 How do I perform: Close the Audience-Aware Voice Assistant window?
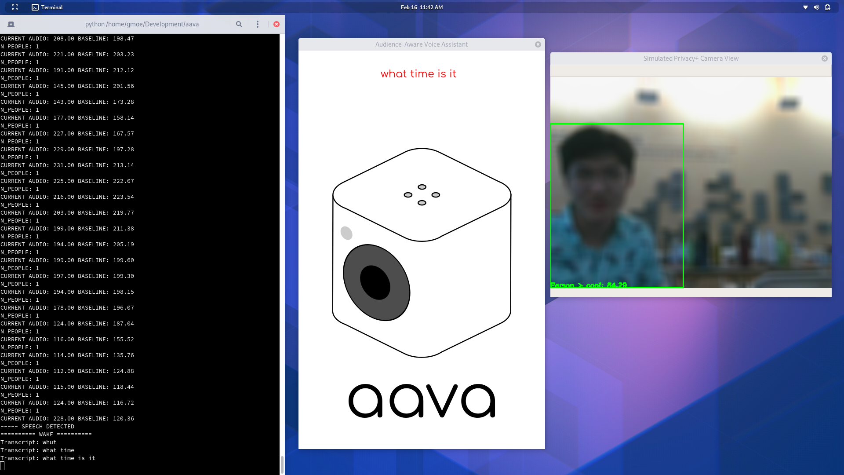click(x=538, y=44)
